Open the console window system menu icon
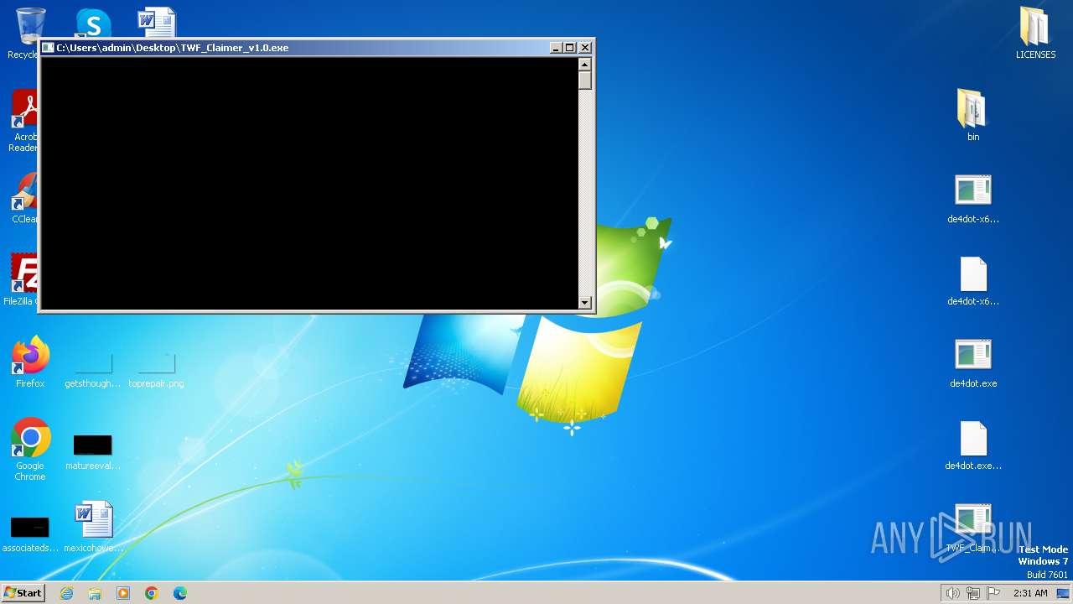The height and width of the screenshot is (604, 1073). (48, 48)
